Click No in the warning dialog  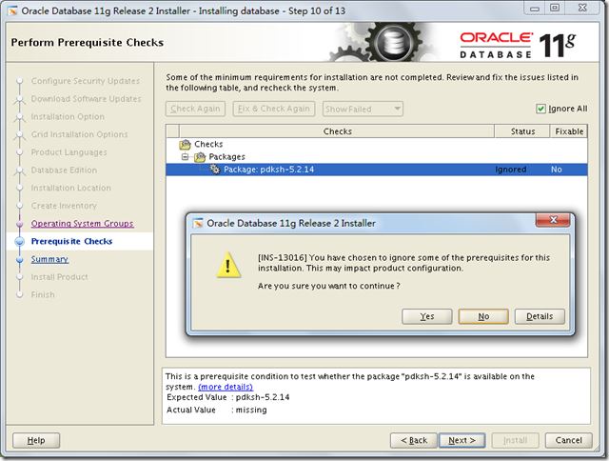(x=483, y=316)
